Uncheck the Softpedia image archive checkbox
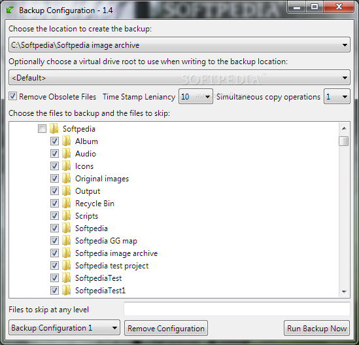The image size is (359, 345). [x=54, y=253]
